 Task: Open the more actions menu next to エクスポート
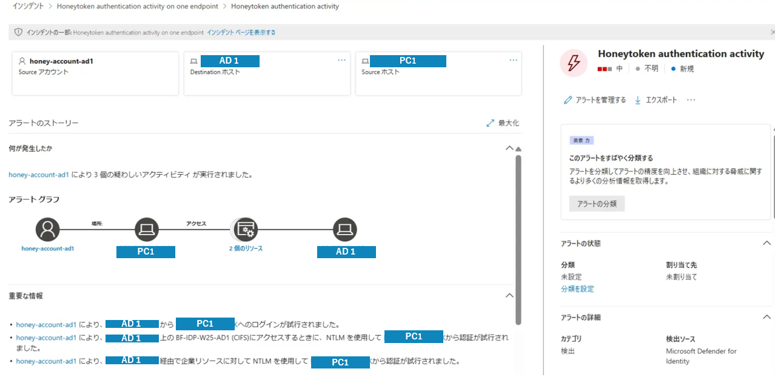(690, 101)
